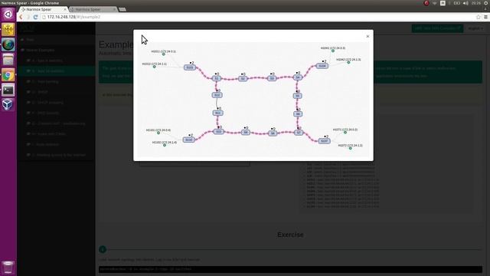Select switch node S10 in the topology
This screenshot has height=276, width=490.
point(219,131)
